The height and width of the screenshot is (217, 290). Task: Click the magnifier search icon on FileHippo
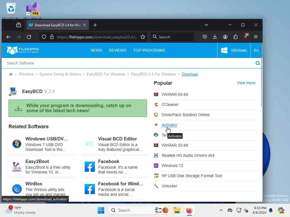(x=258, y=63)
